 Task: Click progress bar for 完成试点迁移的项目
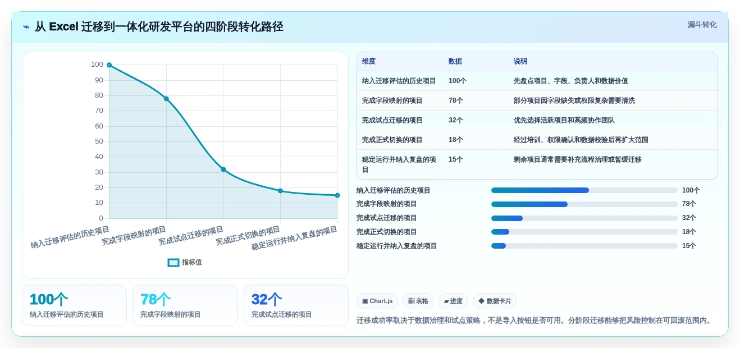coord(584,218)
